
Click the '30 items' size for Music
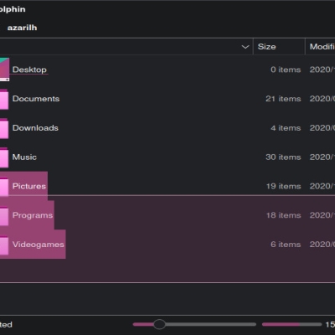[x=283, y=157]
